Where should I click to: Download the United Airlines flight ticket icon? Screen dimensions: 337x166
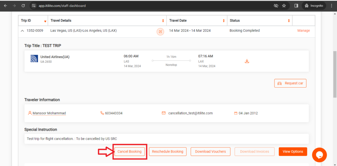pos(247,61)
